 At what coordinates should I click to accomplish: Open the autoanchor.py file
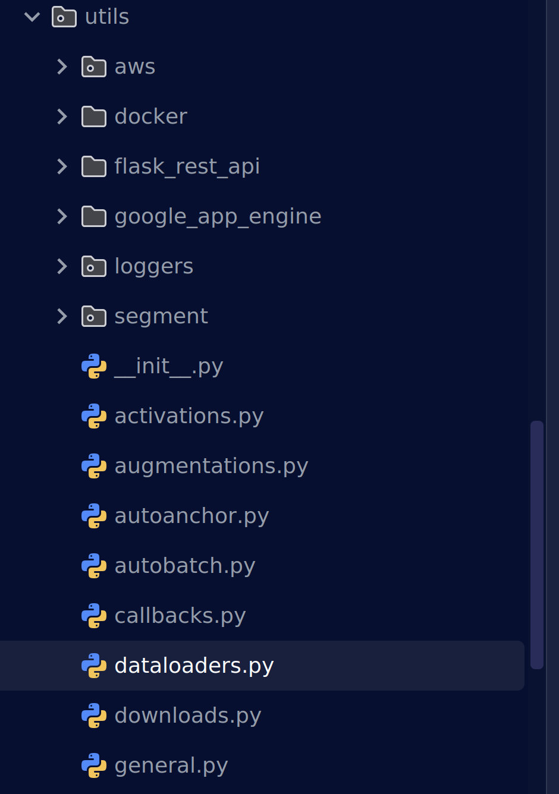[192, 516]
